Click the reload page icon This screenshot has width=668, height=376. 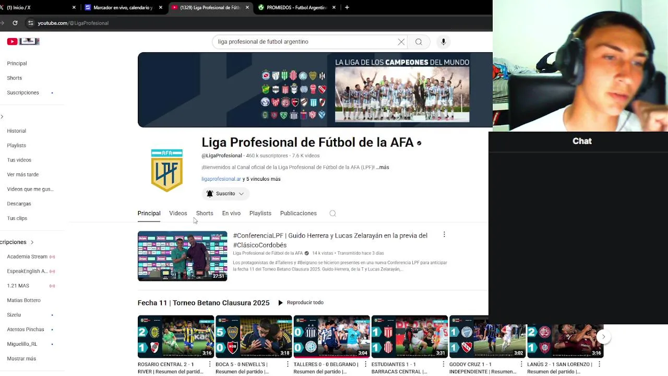click(15, 23)
